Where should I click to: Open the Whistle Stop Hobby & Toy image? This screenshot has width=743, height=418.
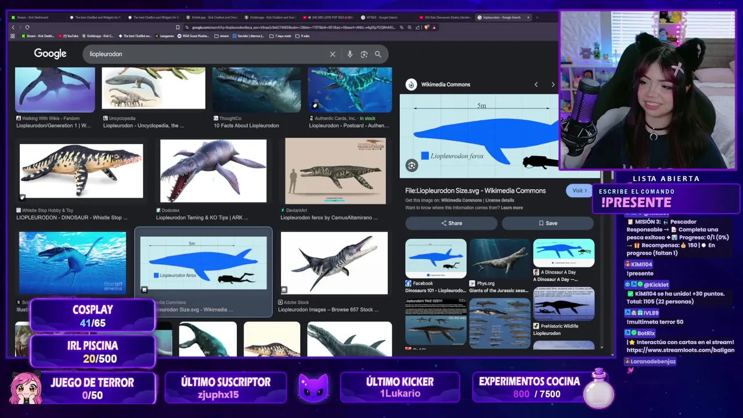tap(81, 171)
